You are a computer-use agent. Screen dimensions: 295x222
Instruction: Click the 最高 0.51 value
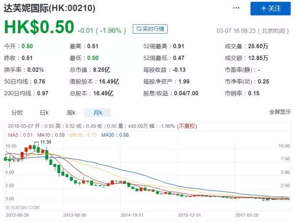[x=93, y=46]
